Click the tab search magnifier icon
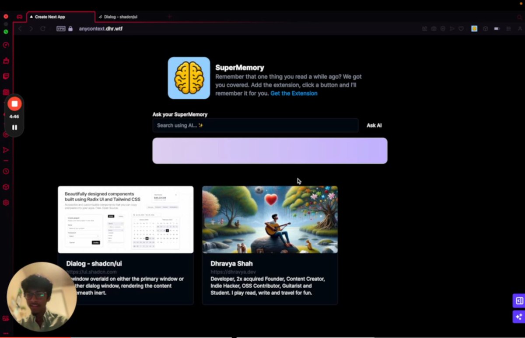Image resolution: width=525 pixels, height=338 pixels. pos(520,17)
